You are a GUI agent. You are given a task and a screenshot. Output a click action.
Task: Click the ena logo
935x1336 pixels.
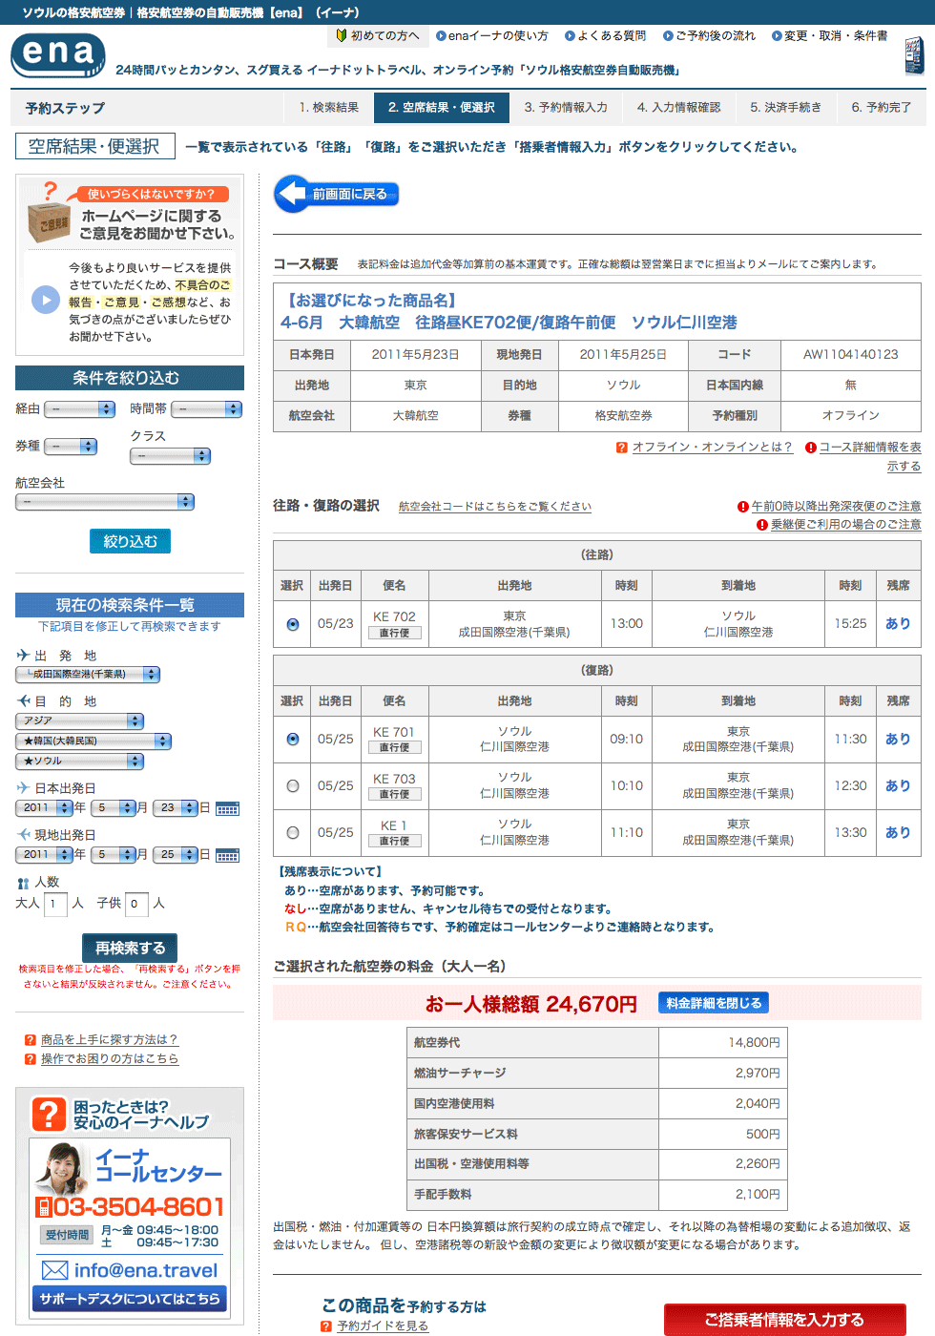58,54
